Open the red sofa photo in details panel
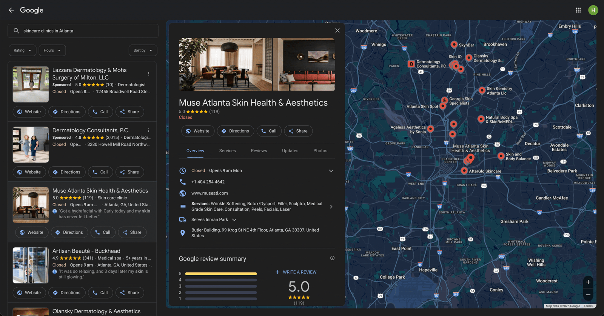The height and width of the screenshot is (316, 604). click(304, 64)
